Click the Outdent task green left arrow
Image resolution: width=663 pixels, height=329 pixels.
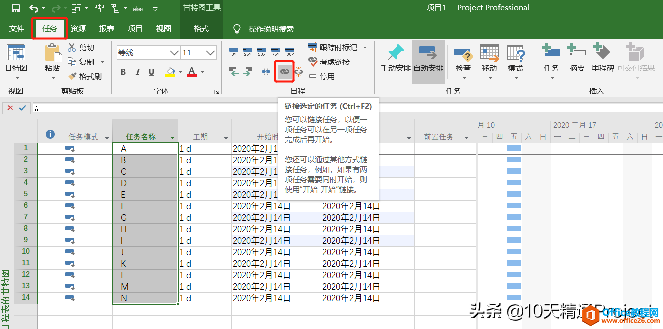pyautogui.click(x=234, y=73)
